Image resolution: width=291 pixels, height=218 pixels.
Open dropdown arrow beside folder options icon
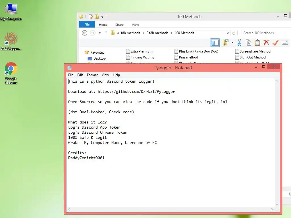[232, 43]
